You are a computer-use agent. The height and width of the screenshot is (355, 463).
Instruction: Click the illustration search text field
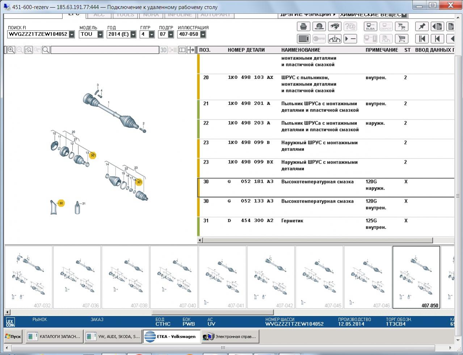105,50
